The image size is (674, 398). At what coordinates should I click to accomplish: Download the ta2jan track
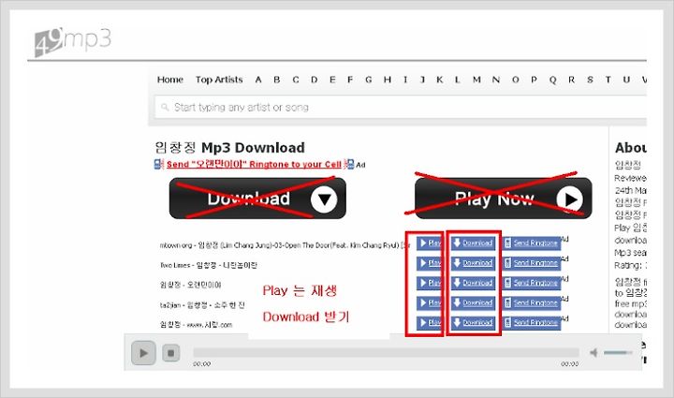473,302
